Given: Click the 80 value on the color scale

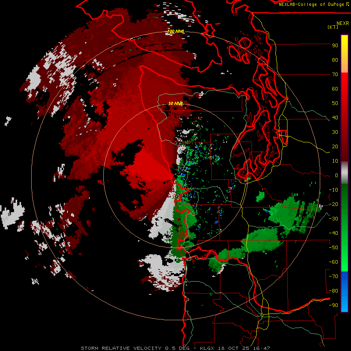Looking at the screenshot, I should click(335, 60).
